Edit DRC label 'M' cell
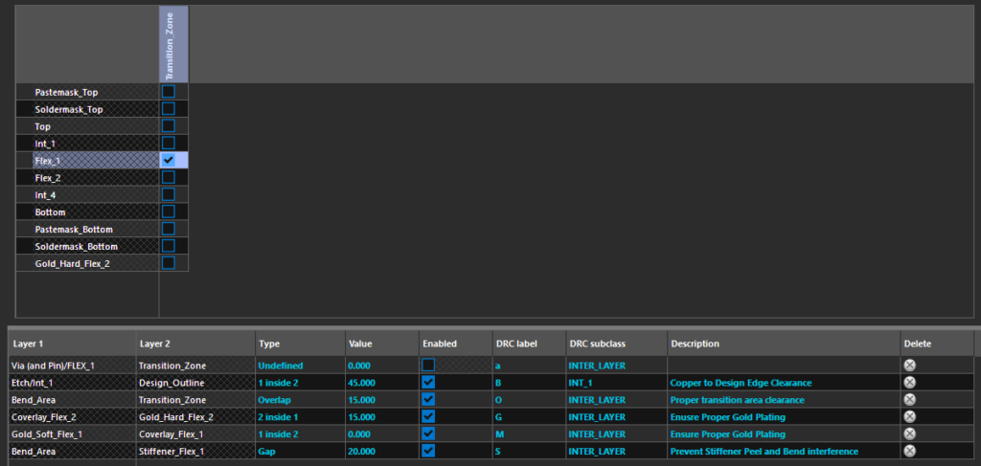Screen dimensions: 981x466 point(529,434)
